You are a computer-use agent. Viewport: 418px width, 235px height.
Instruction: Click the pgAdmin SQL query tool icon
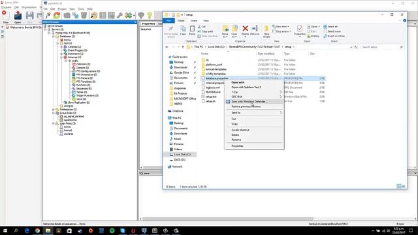tap(94, 15)
